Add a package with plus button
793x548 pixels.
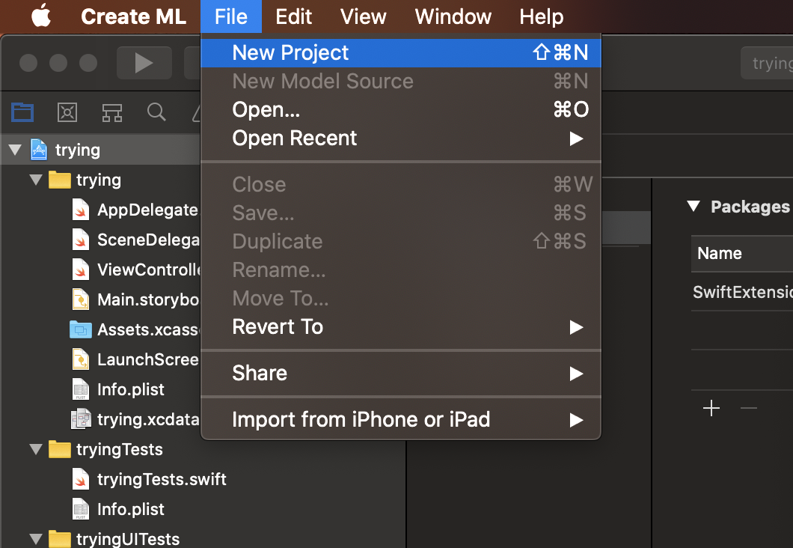coord(711,408)
